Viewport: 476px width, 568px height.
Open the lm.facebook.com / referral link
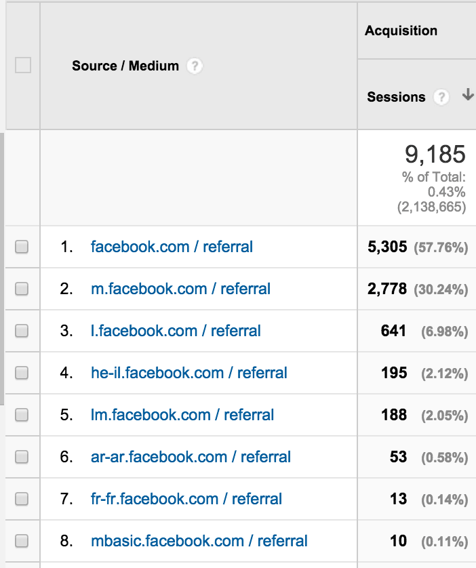[x=182, y=415]
